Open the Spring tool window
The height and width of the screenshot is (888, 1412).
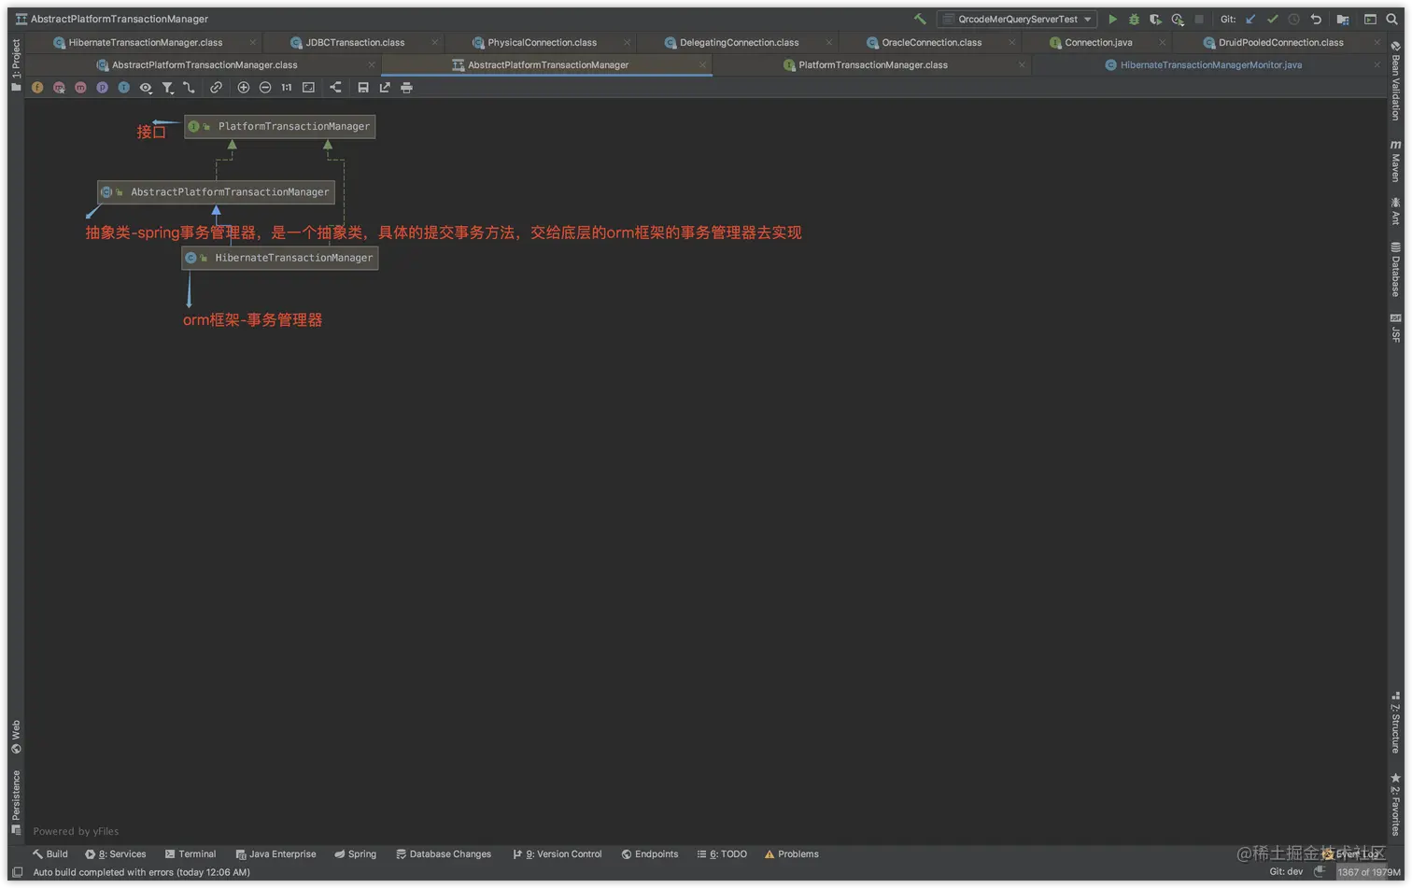tap(356, 854)
